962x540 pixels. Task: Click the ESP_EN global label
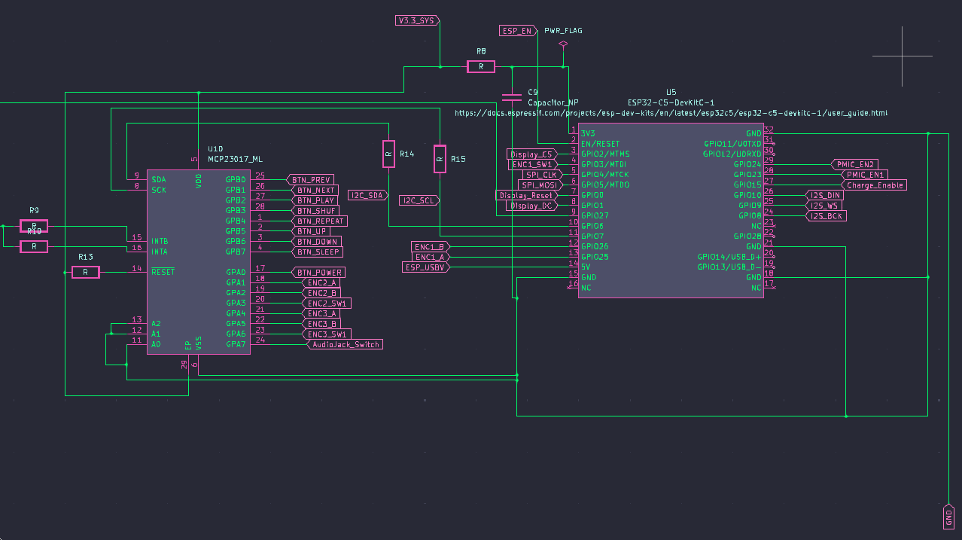(518, 31)
